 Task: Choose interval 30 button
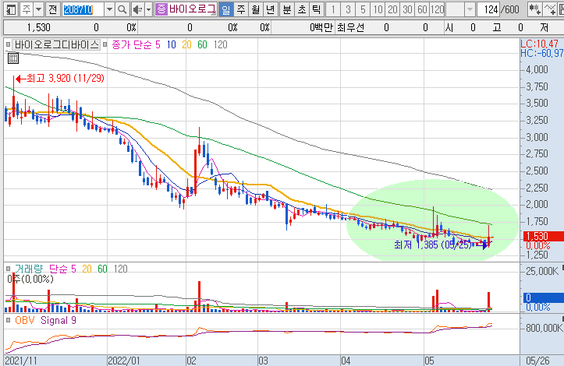407,9
